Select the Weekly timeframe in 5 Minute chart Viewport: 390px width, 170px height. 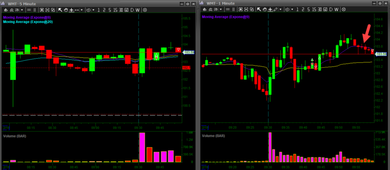click(137, 9)
